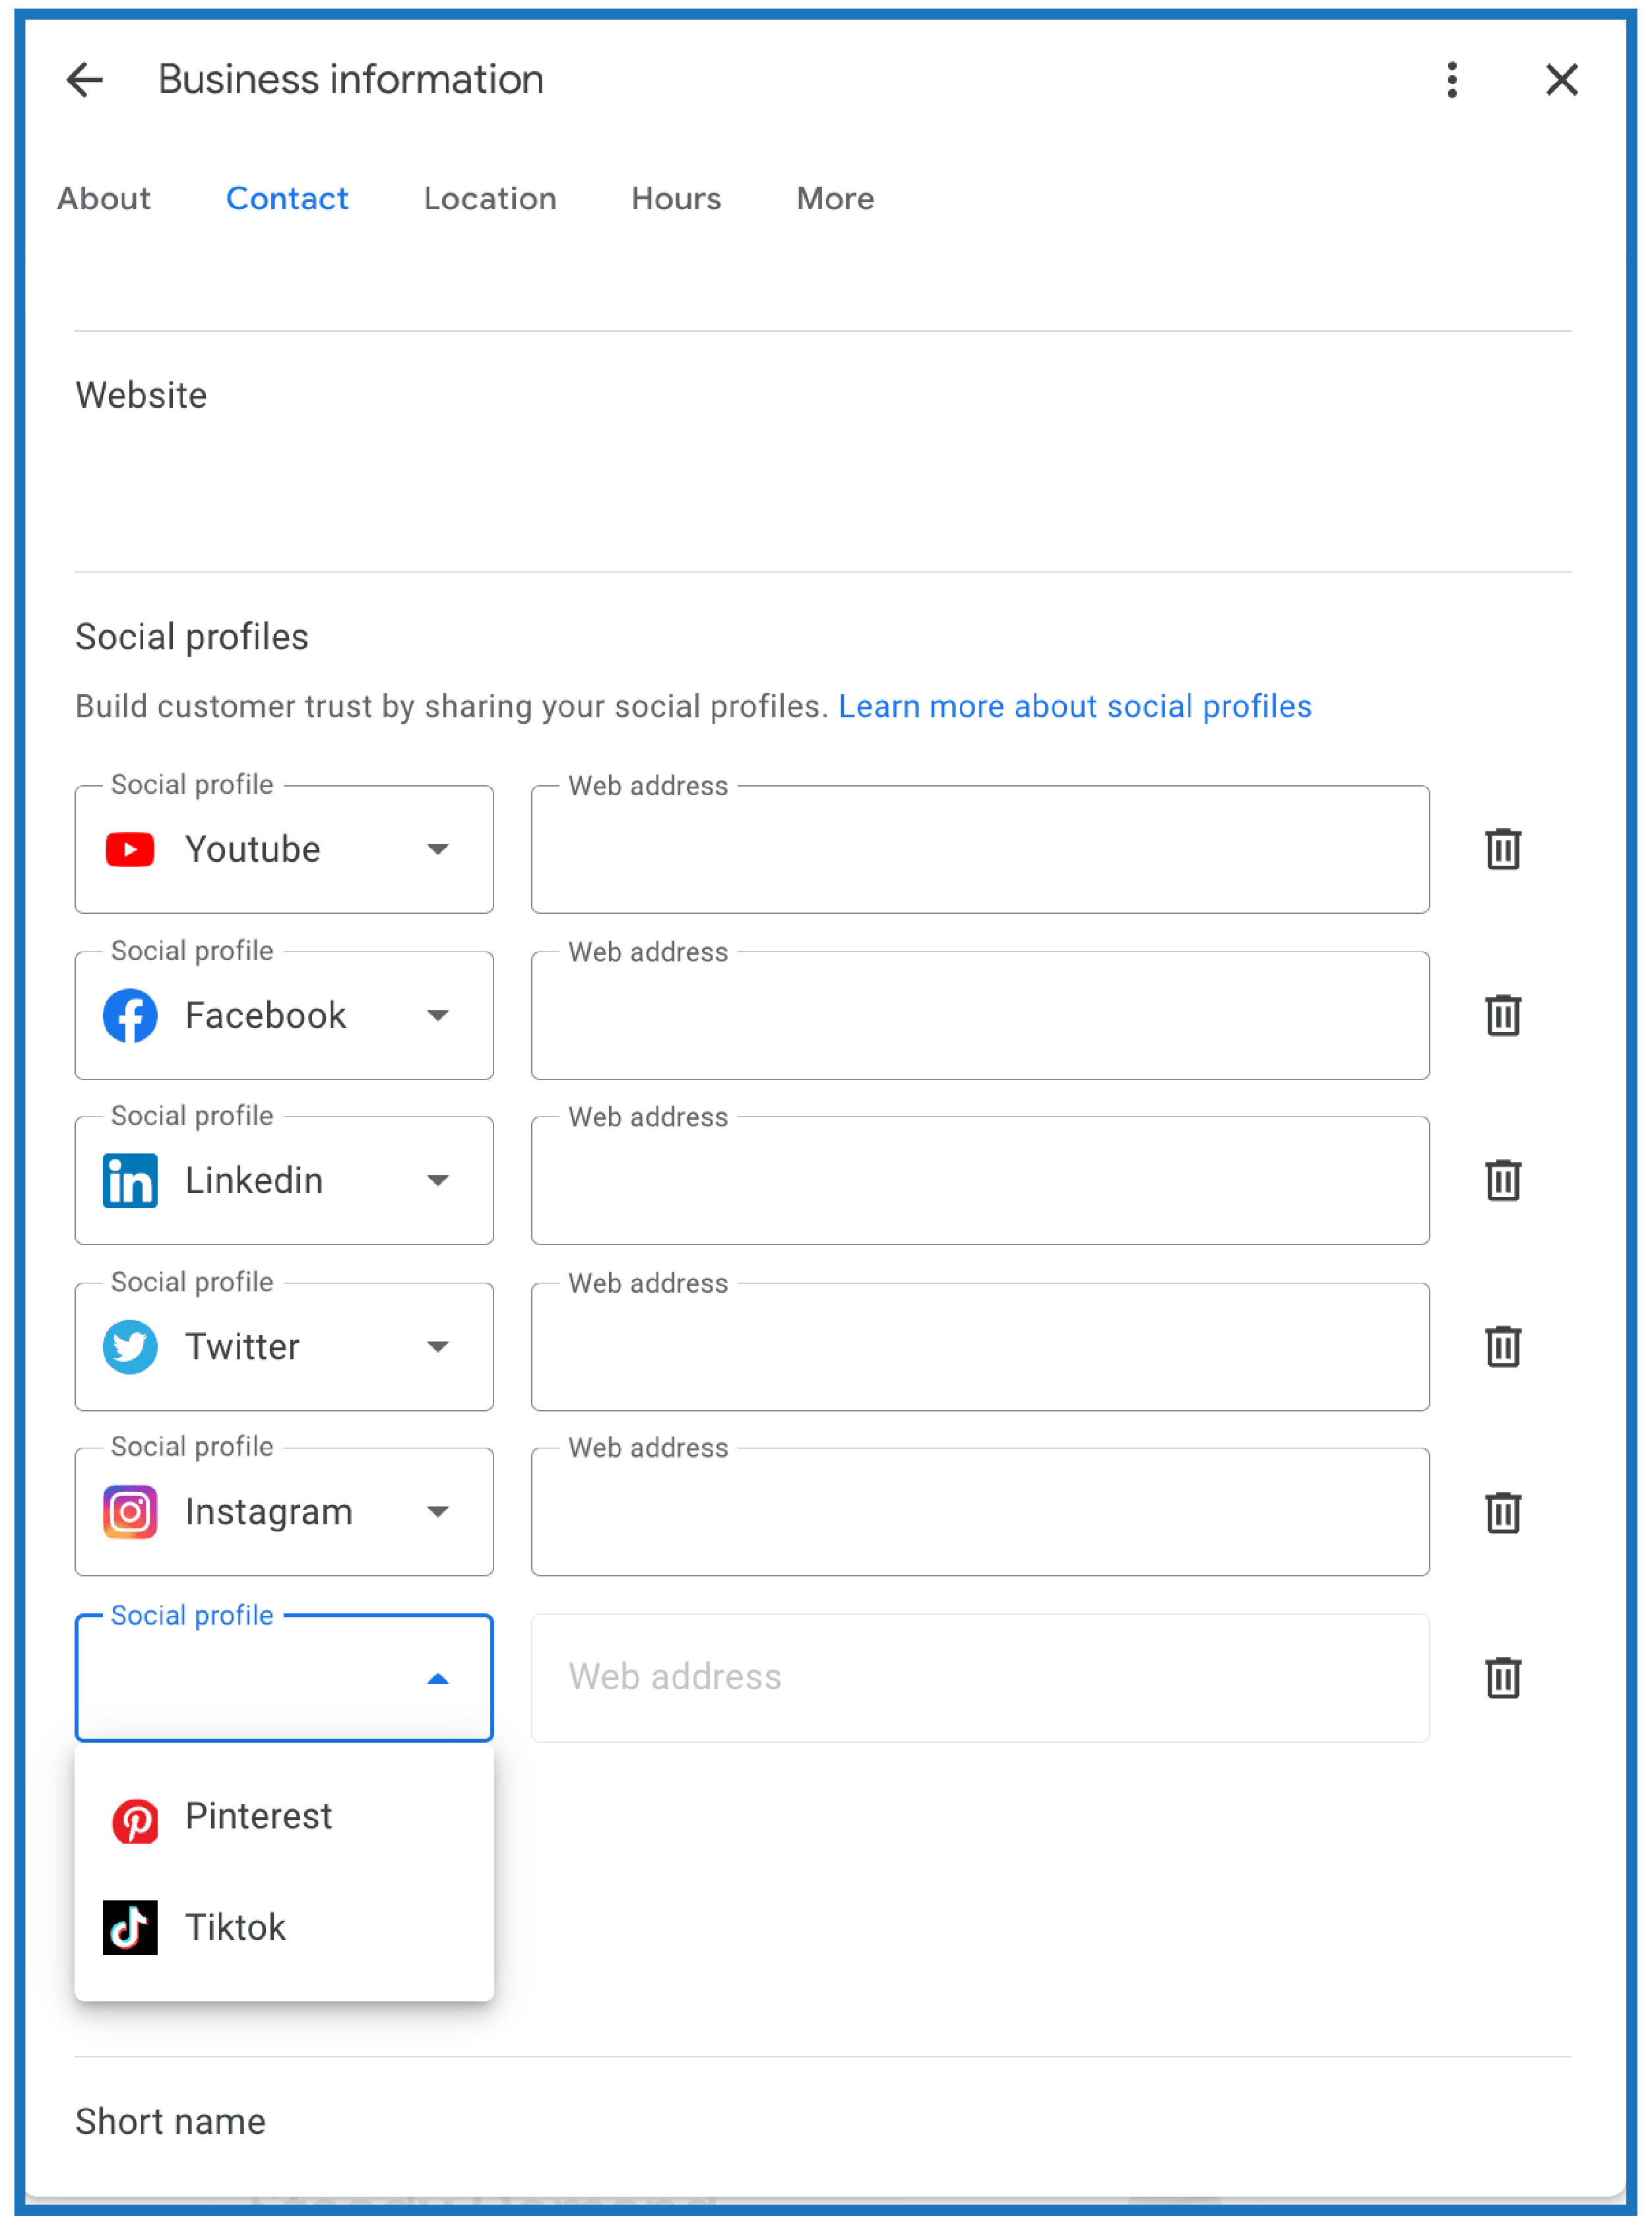1652x2229 pixels.
Task: Select Pinterest from the dropdown list
Action: (x=284, y=1817)
